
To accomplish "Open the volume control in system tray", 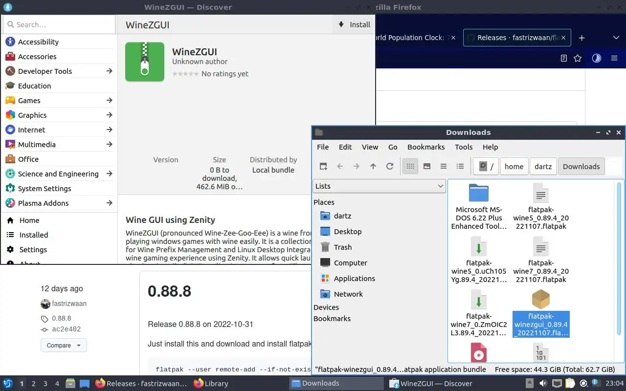I will pyautogui.click(x=543, y=383).
